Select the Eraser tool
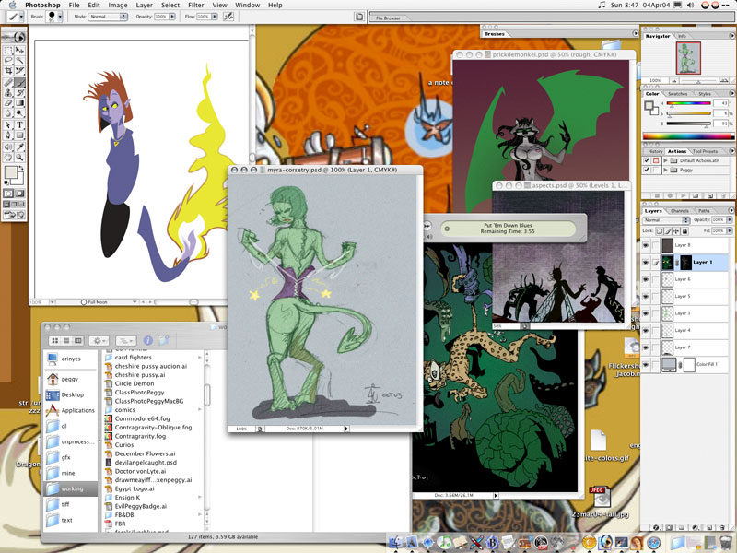The width and height of the screenshot is (737, 553). click(8, 103)
